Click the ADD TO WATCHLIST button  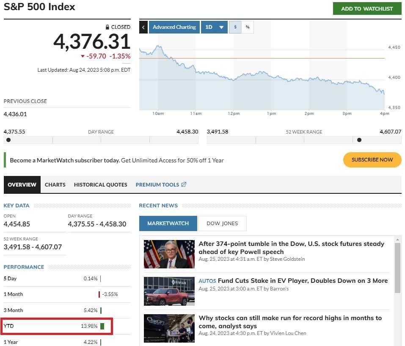pyautogui.click(x=367, y=8)
